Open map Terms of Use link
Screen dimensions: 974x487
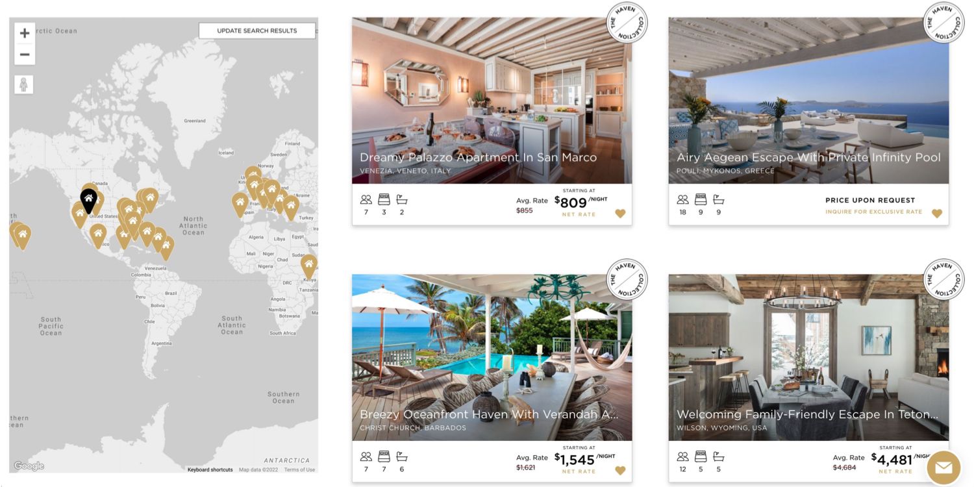click(x=299, y=470)
